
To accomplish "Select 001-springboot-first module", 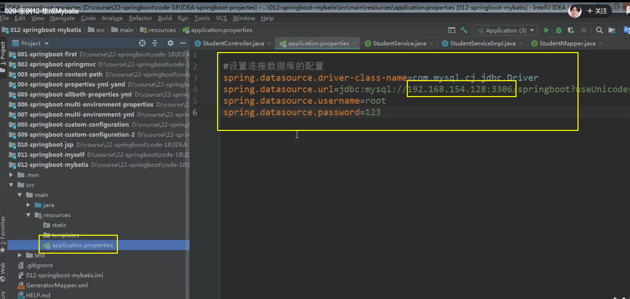I will click(47, 54).
